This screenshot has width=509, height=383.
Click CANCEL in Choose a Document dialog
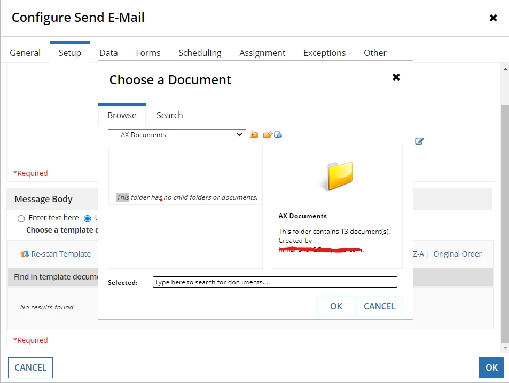(379, 306)
